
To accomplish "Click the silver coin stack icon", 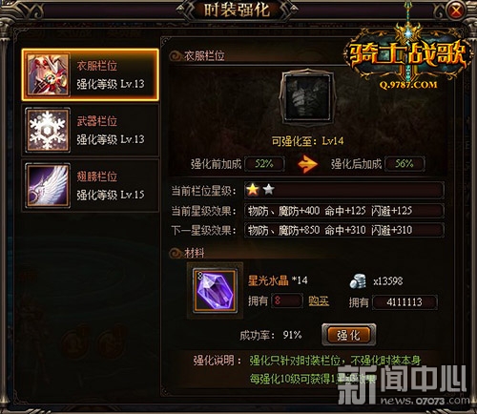I will pyautogui.click(x=358, y=281).
